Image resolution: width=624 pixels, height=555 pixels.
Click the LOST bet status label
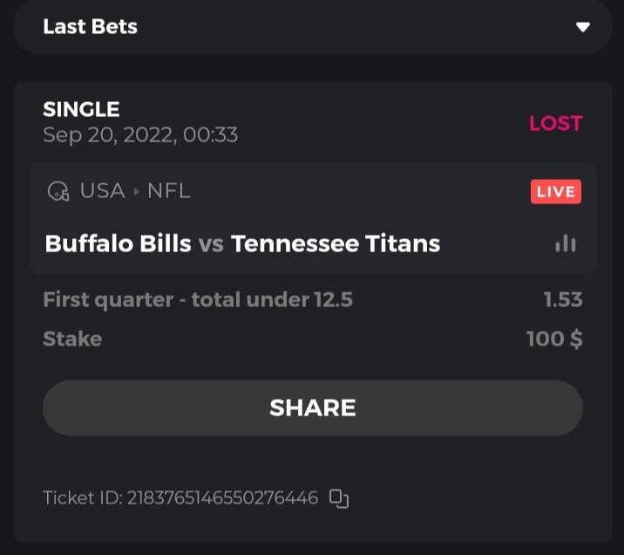(555, 123)
